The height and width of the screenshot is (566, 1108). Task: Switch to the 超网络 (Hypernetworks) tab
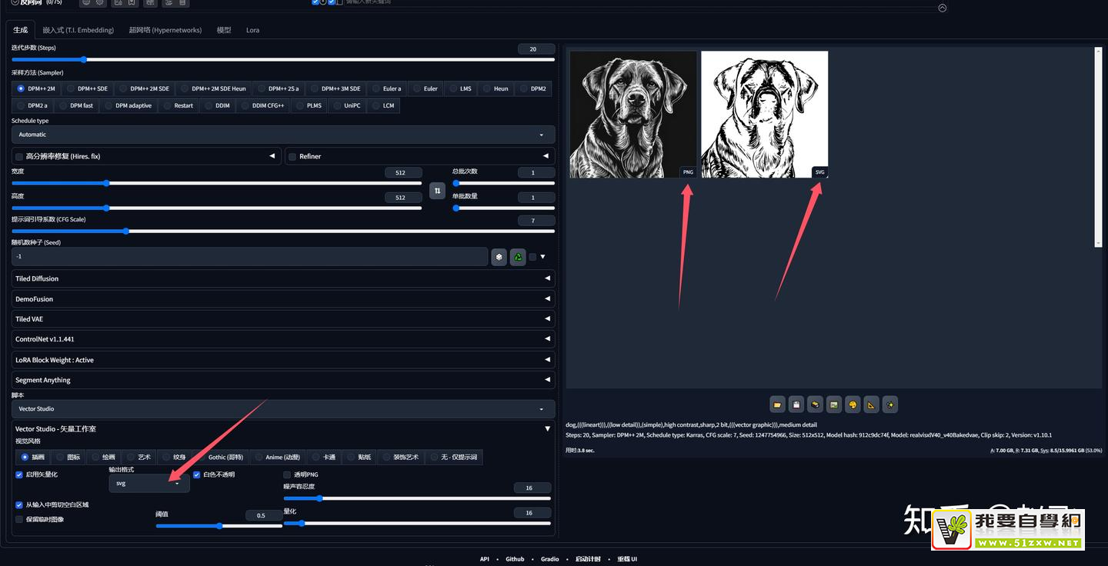point(165,30)
